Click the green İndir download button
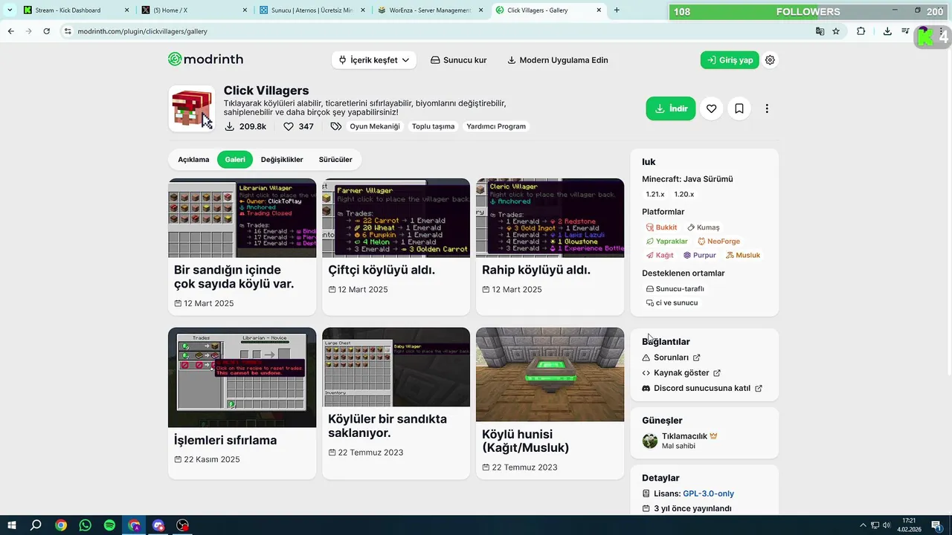Screen dimensions: 952x535 click(671, 108)
